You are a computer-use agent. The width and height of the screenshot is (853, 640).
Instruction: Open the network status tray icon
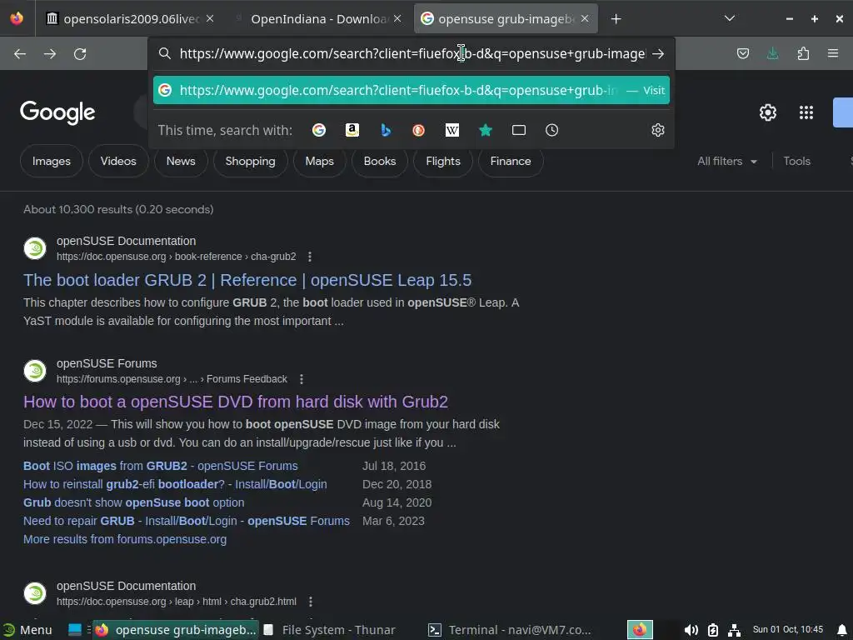point(734,630)
